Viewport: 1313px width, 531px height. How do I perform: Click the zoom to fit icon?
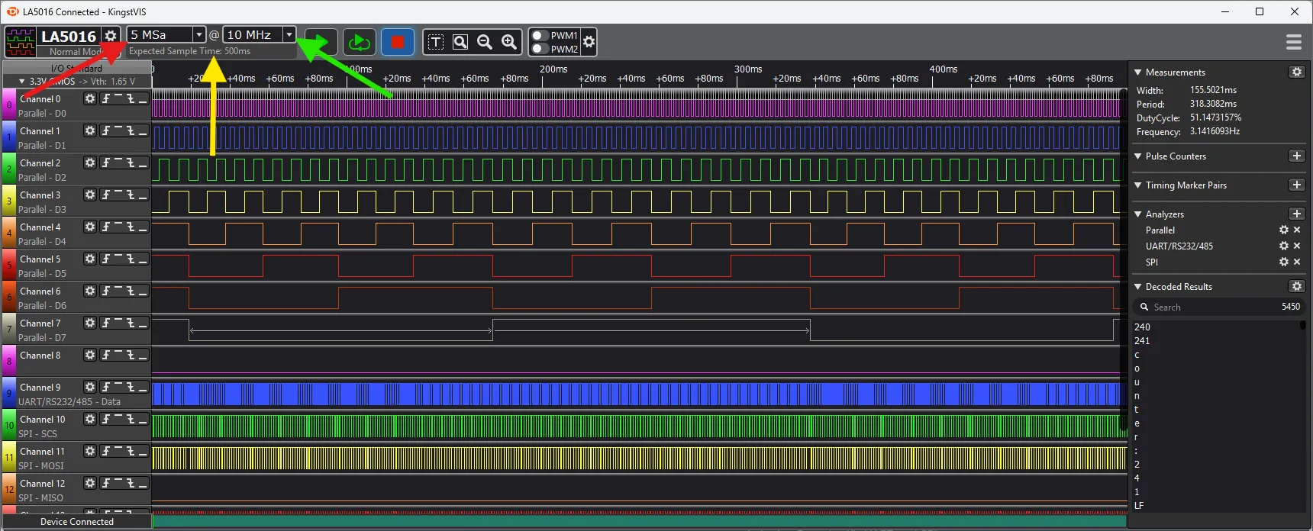(x=460, y=42)
